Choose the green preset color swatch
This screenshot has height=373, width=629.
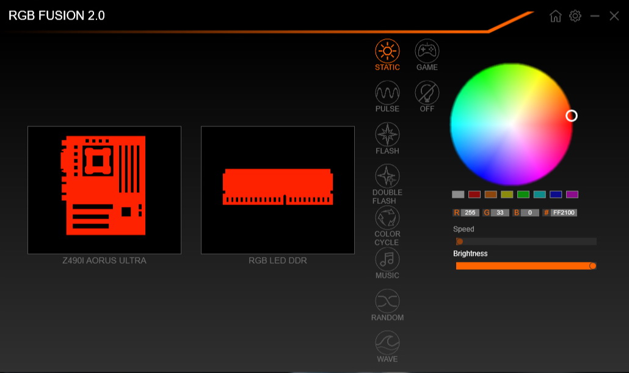pyautogui.click(x=523, y=195)
